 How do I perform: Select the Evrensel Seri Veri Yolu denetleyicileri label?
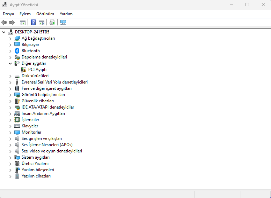[54, 82]
